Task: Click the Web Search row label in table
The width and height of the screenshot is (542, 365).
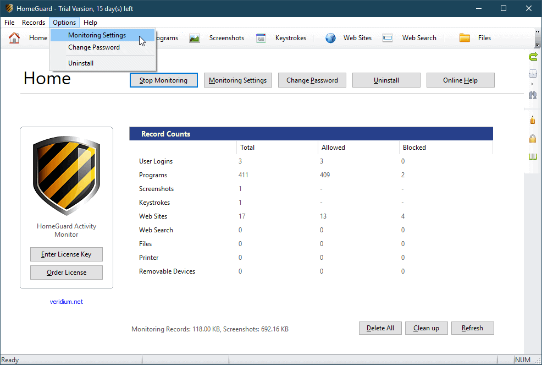Action: [x=156, y=230]
